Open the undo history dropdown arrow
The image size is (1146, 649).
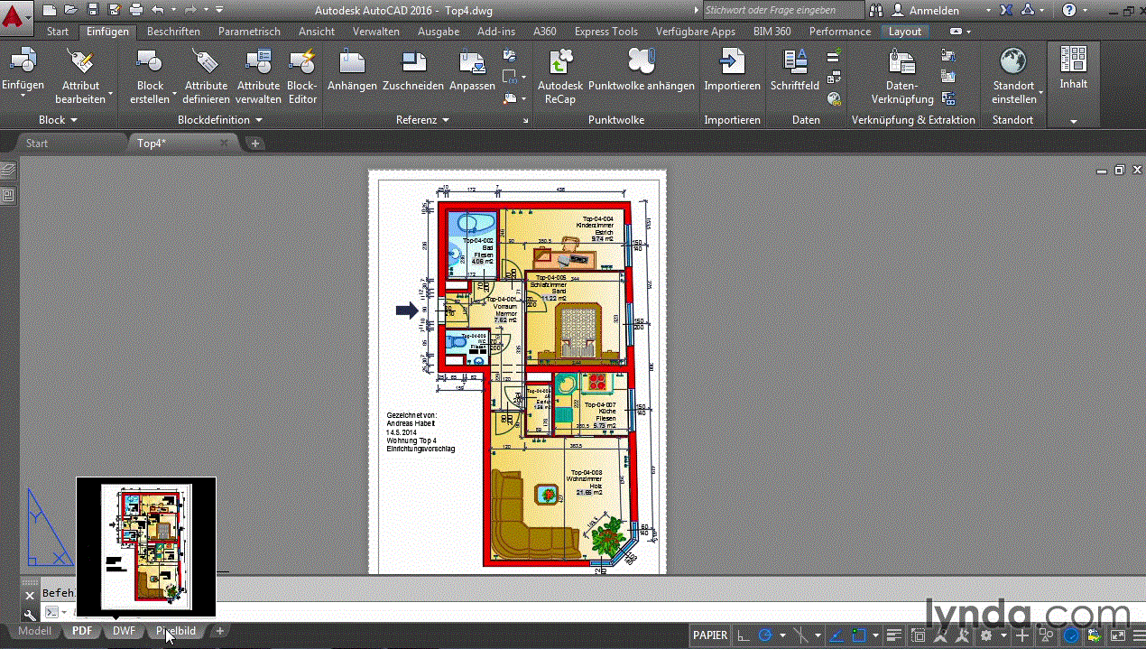pos(172,10)
